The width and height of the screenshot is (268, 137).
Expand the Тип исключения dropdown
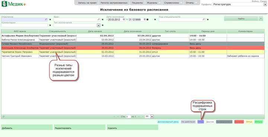point(98,25)
